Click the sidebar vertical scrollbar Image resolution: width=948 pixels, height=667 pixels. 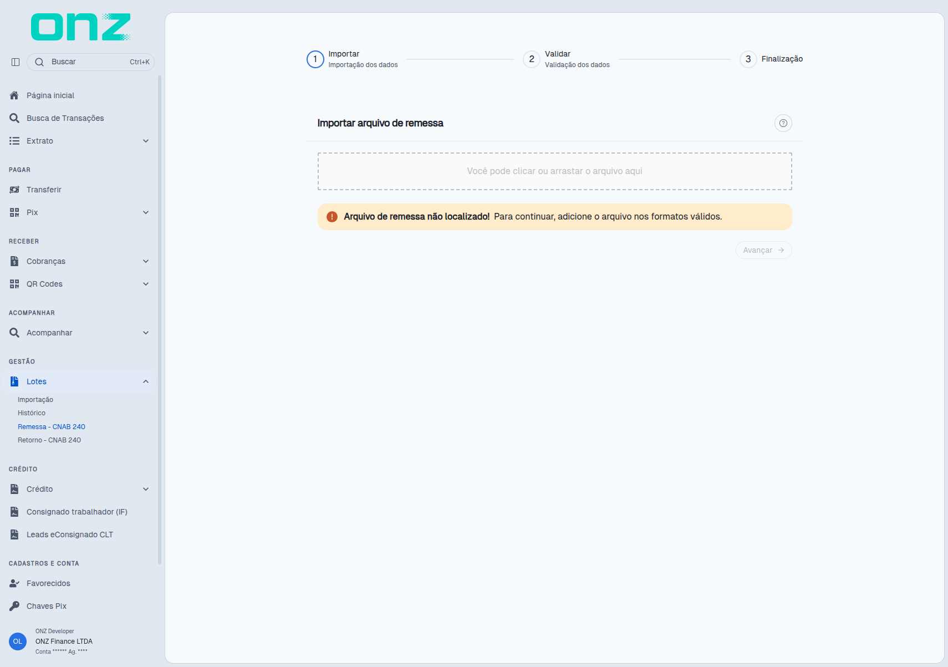click(x=160, y=320)
